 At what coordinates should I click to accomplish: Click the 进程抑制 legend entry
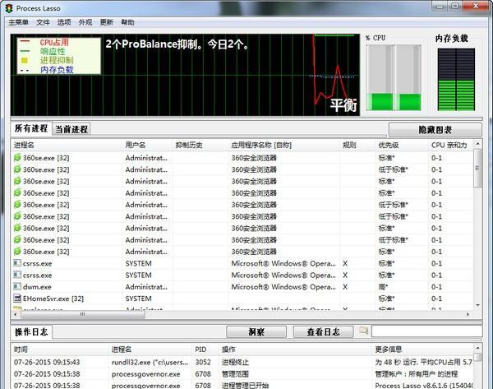tap(57, 60)
